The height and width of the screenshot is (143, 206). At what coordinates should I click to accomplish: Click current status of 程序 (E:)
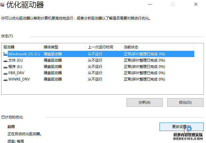point(145,67)
